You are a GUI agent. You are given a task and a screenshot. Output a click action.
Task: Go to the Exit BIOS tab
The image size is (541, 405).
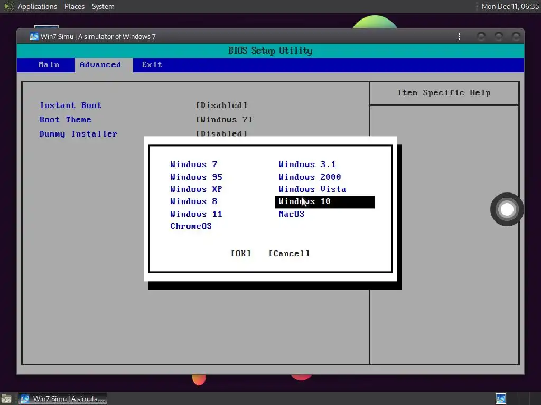(x=152, y=65)
